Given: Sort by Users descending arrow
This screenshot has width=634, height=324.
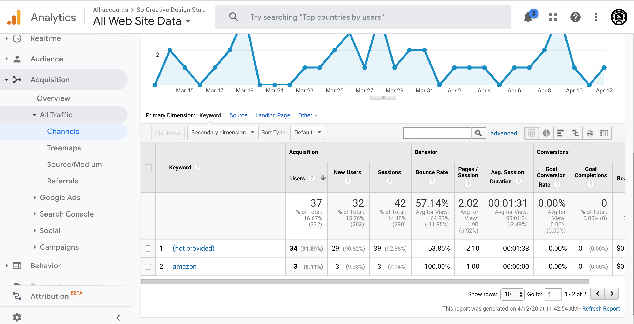Looking at the screenshot, I should (x=323, y=178).
